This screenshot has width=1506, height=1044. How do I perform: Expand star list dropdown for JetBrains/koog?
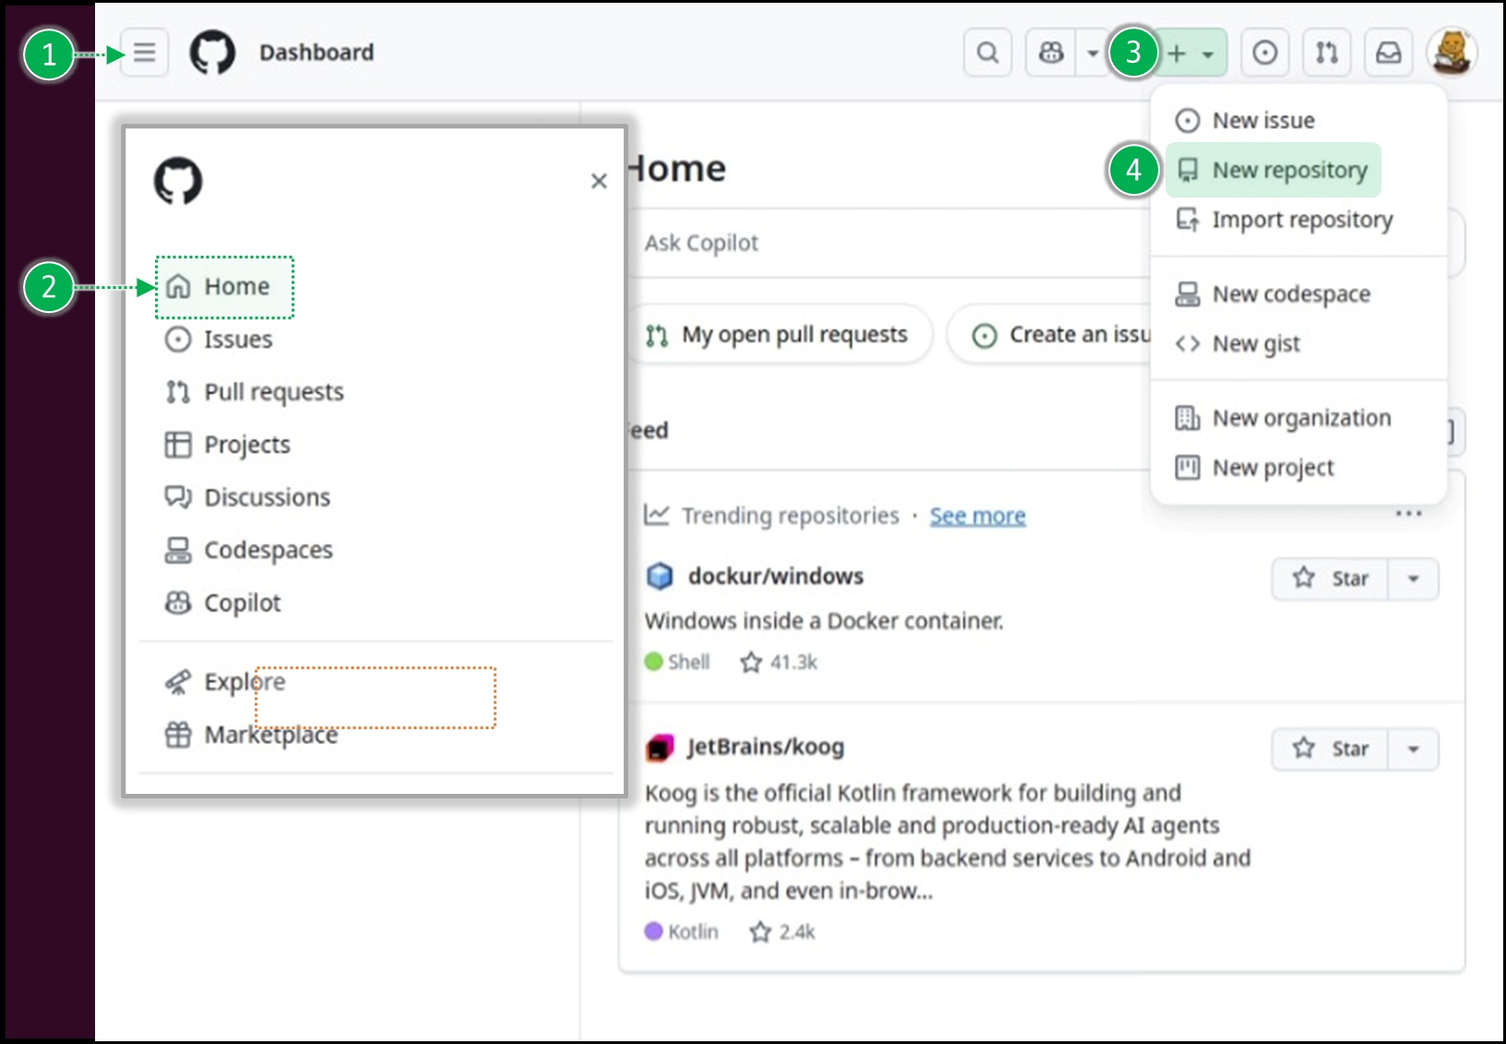pos(1413,749)
